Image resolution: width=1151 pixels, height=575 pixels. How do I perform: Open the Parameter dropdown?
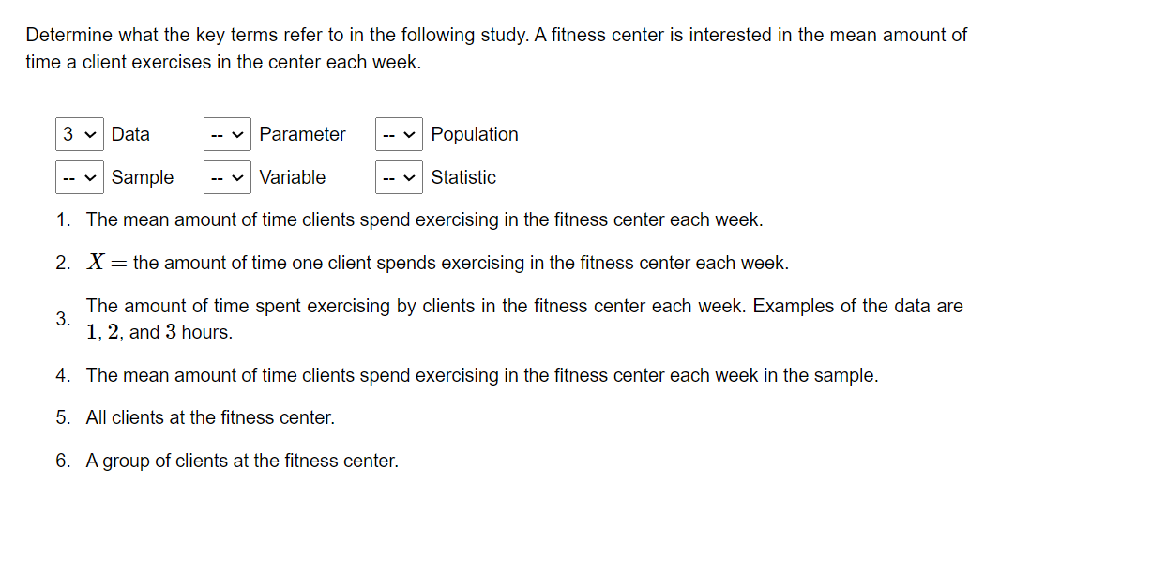coord(227,134)
